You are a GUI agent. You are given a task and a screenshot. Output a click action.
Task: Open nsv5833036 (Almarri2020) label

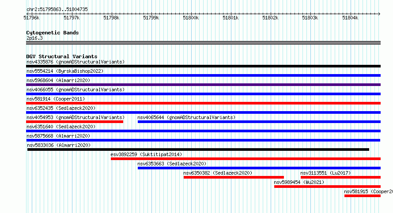59,145
